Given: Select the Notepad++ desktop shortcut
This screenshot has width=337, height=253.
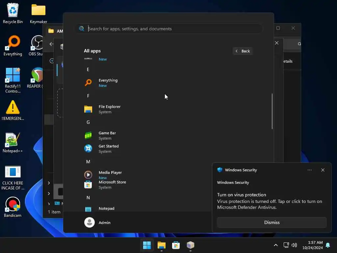Looking at the screenshot, I should (x=13, y=143).
